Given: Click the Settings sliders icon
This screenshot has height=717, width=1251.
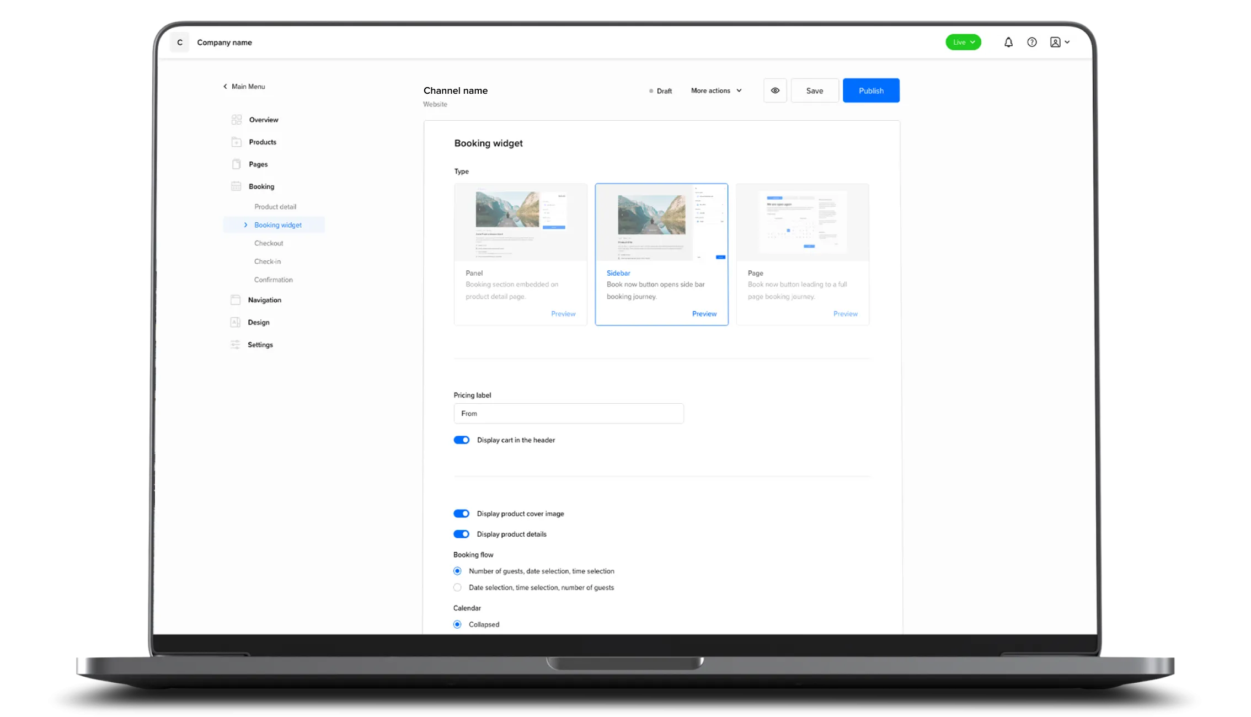Looking at the screenshot, I should point(236,345).
